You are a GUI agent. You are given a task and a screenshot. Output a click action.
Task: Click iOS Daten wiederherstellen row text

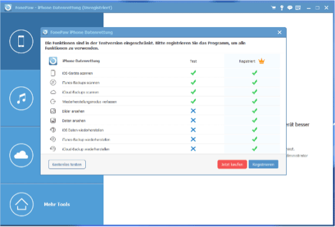point(83,130)
